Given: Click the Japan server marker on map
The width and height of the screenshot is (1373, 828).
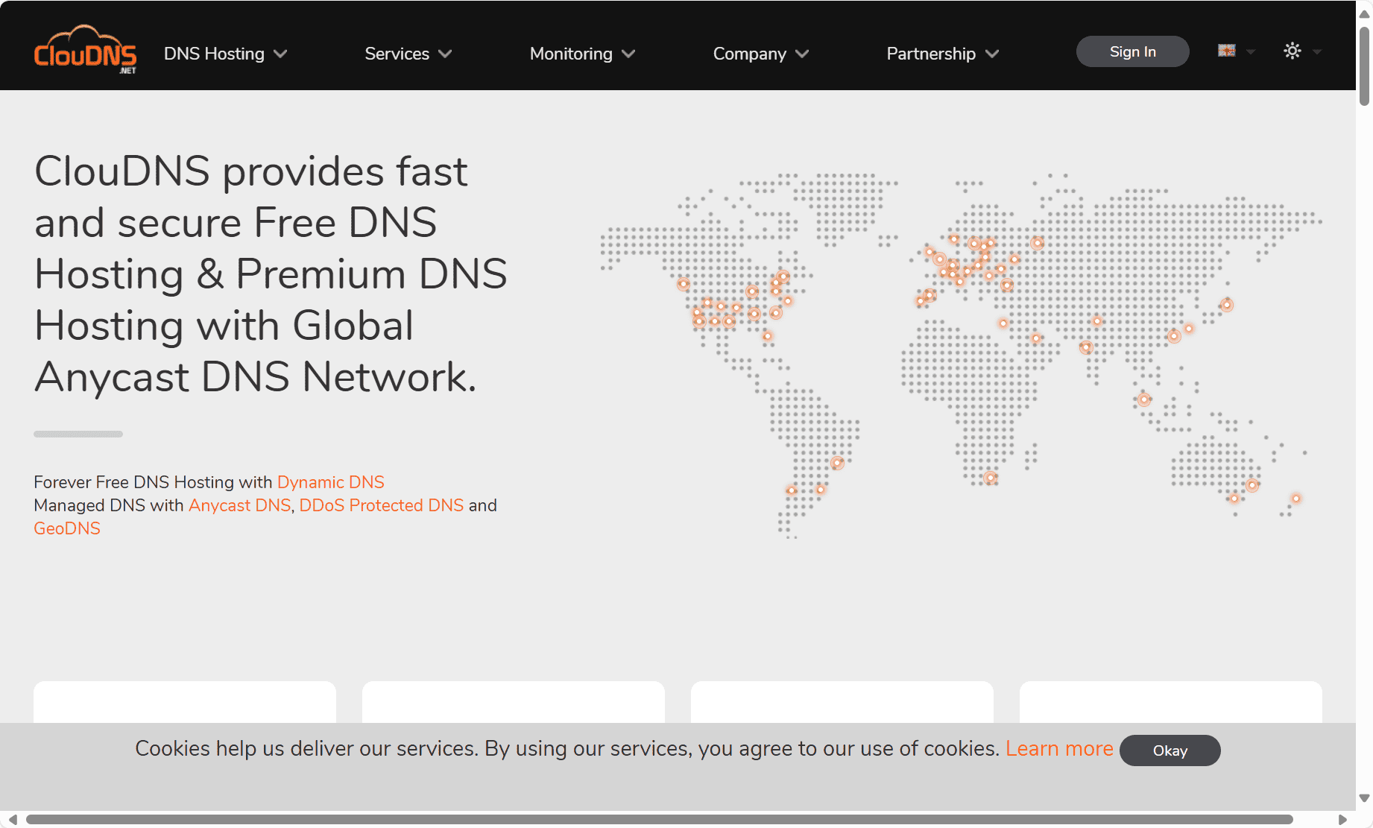Looking at the screenshot, I should [x=1227, y=304].
